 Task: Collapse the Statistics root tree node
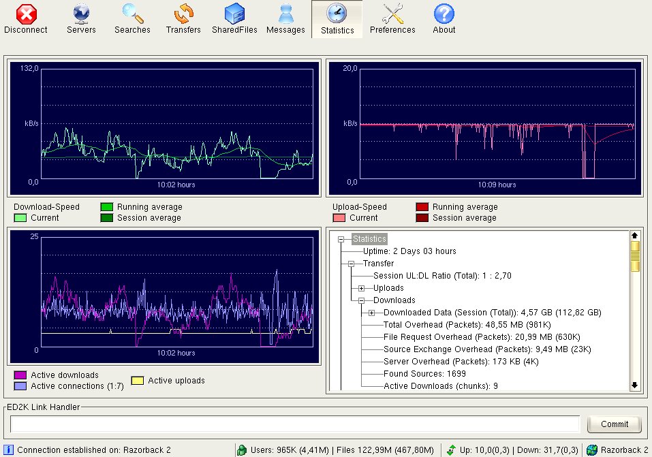click(x=341, y=239)
